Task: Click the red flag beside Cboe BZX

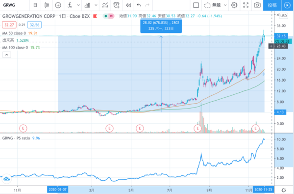Action: tap(95, 16)
